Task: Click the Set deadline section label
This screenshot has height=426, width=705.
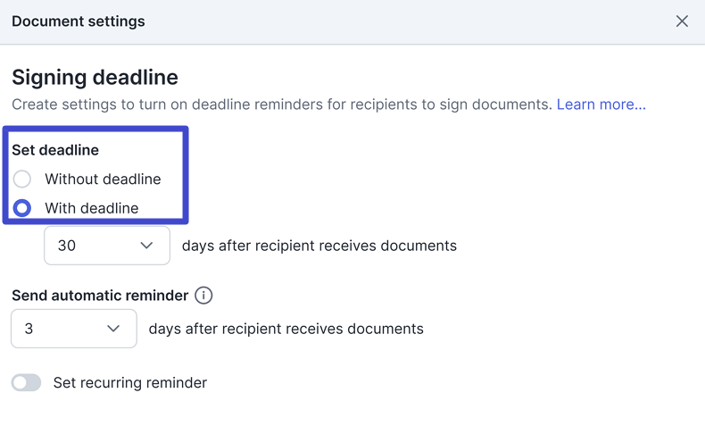Action: (x=55, y=150)
